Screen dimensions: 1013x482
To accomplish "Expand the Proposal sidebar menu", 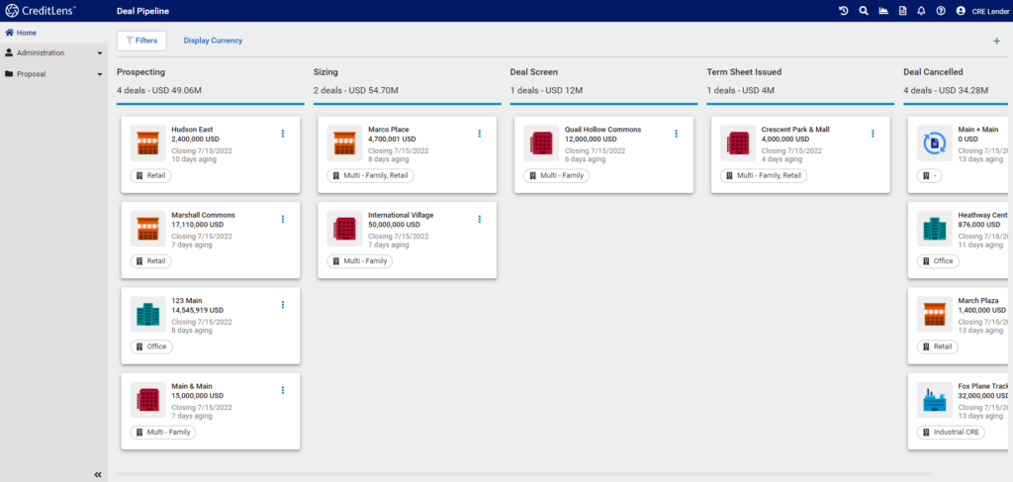I will point(53,73).
